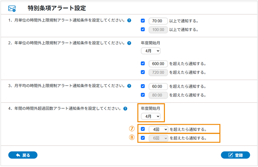Viewport: 258px width, 167px height.
Task: Click help icon for annual excess count
Action: [125, 108]
